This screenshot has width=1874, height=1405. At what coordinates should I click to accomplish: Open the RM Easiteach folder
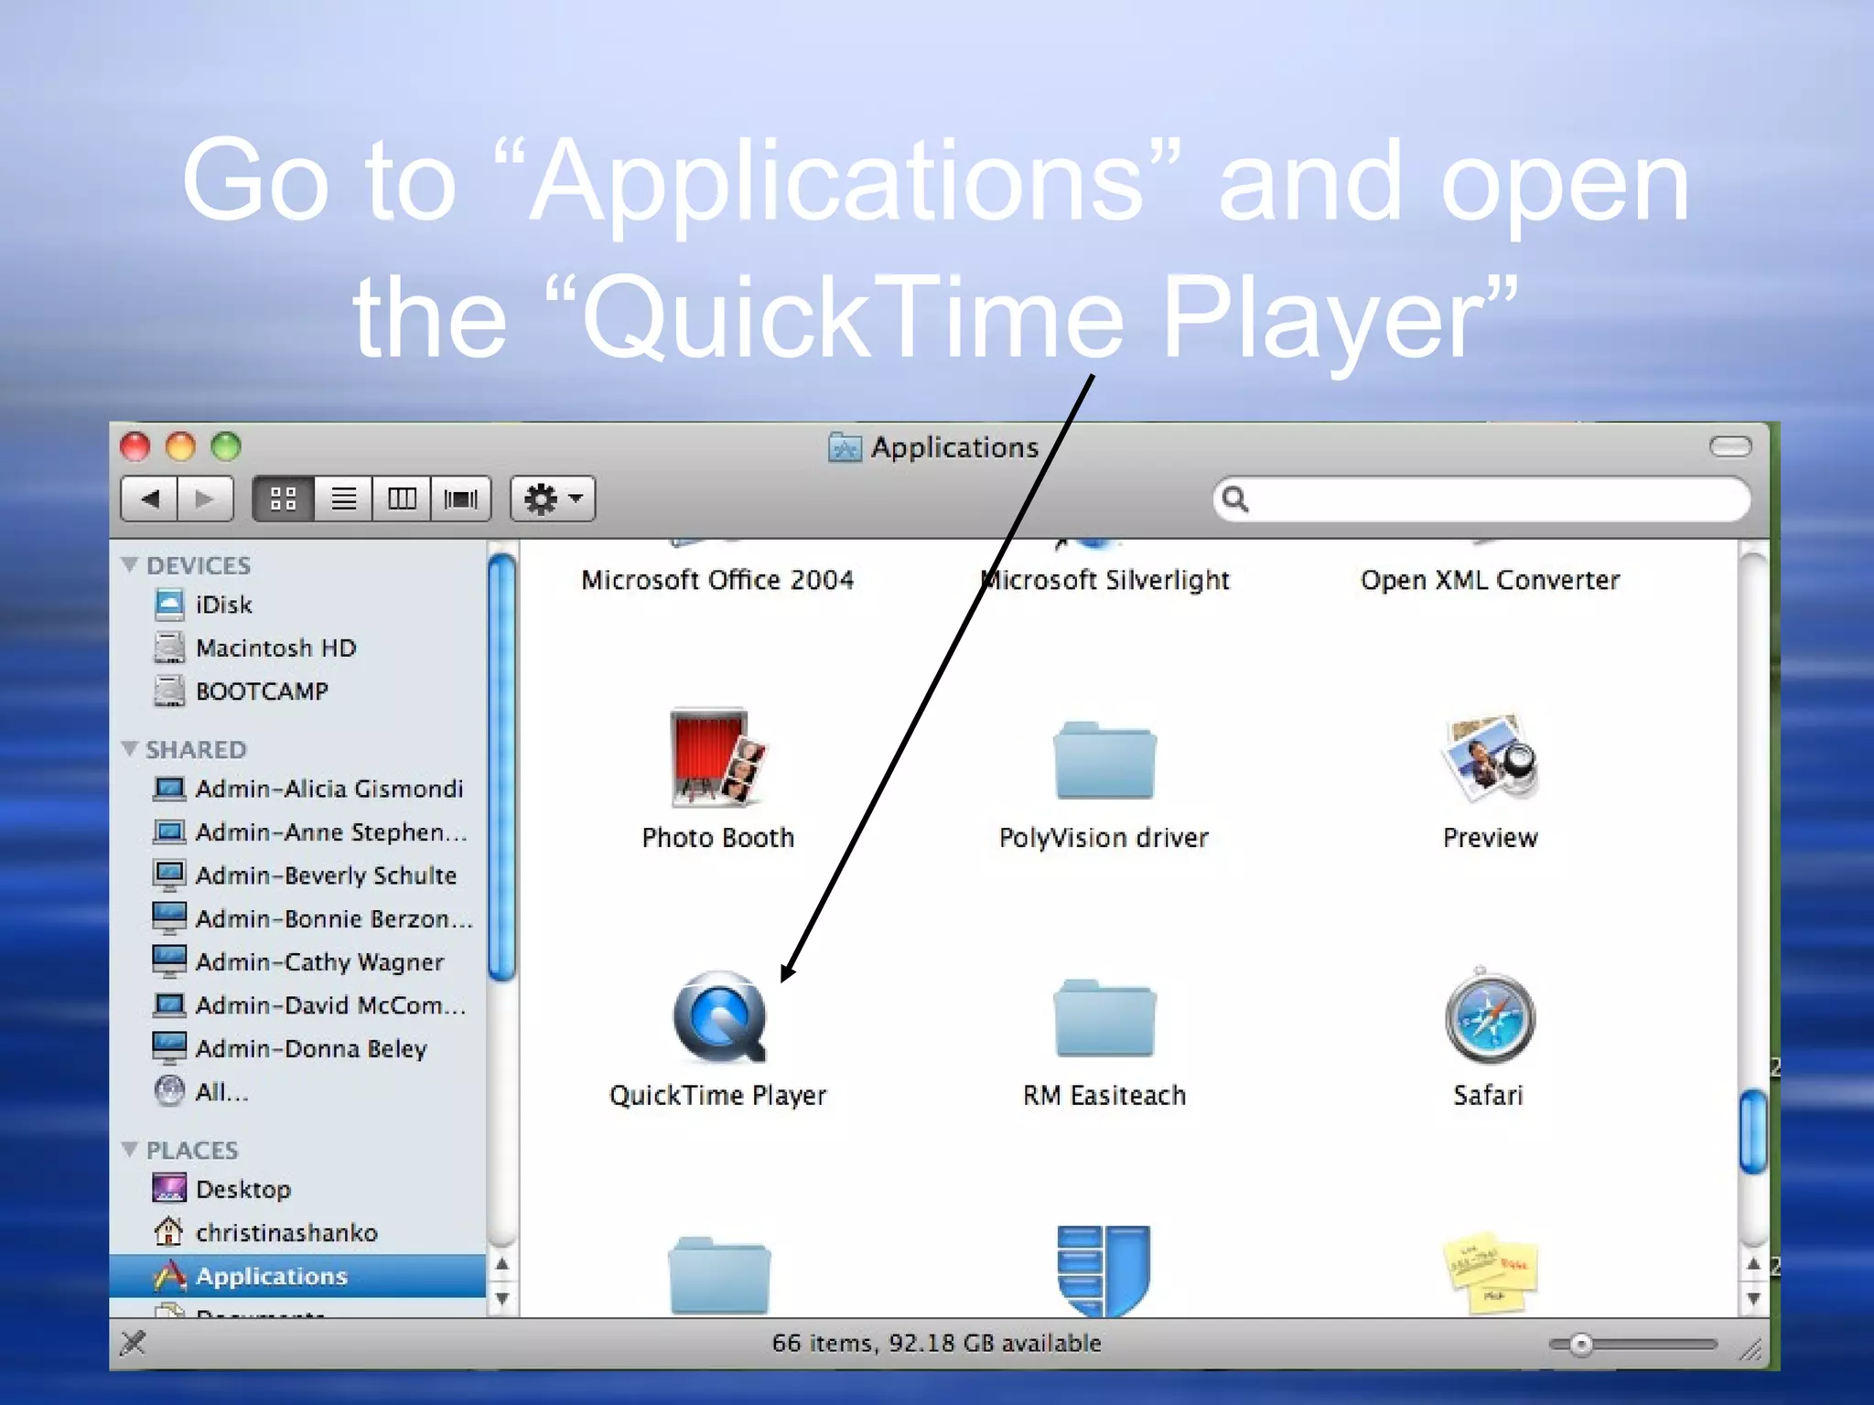(1104, 1018)
